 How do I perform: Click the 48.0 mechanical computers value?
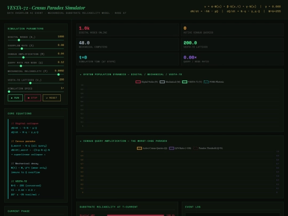coord(84,43)
